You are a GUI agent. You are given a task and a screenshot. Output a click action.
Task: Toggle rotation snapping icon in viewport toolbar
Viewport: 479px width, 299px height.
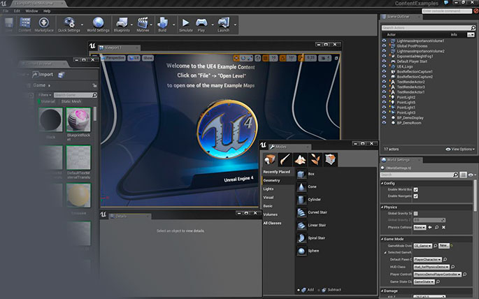(283, 58)
